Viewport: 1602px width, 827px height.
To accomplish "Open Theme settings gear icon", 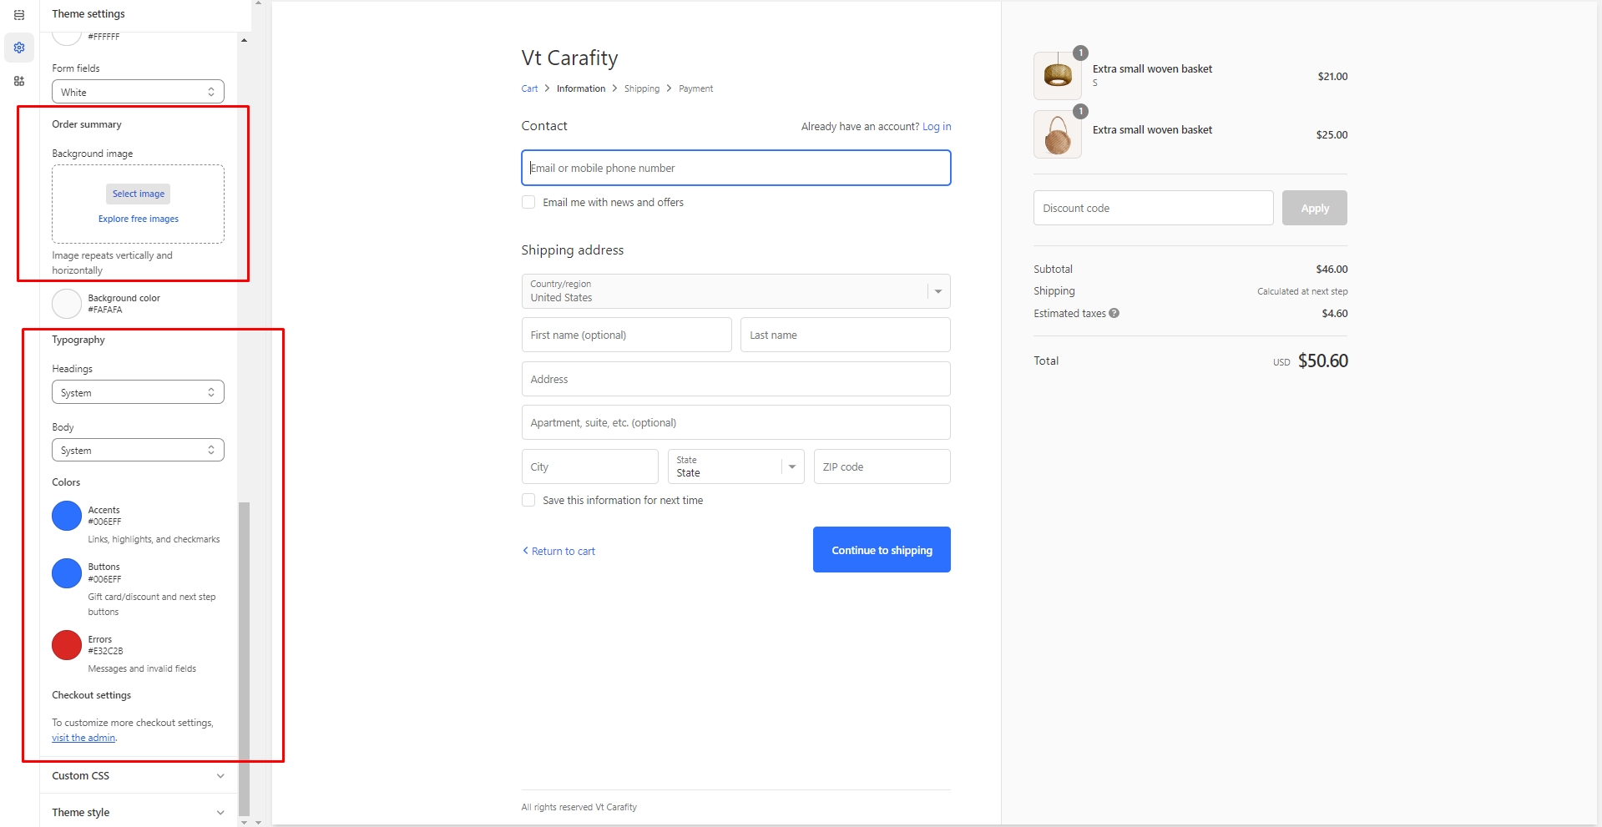I will [x=19, y=48].
